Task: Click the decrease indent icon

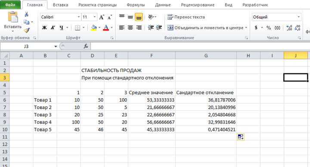Action: (151, 27)
